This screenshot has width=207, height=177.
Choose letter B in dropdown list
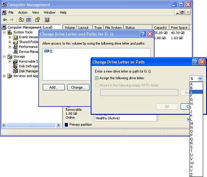point(196,88)
